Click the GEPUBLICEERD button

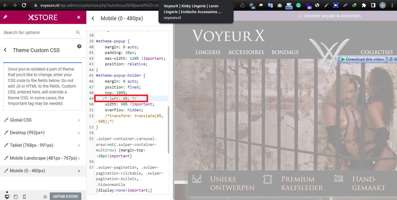[x=65, y=197]
